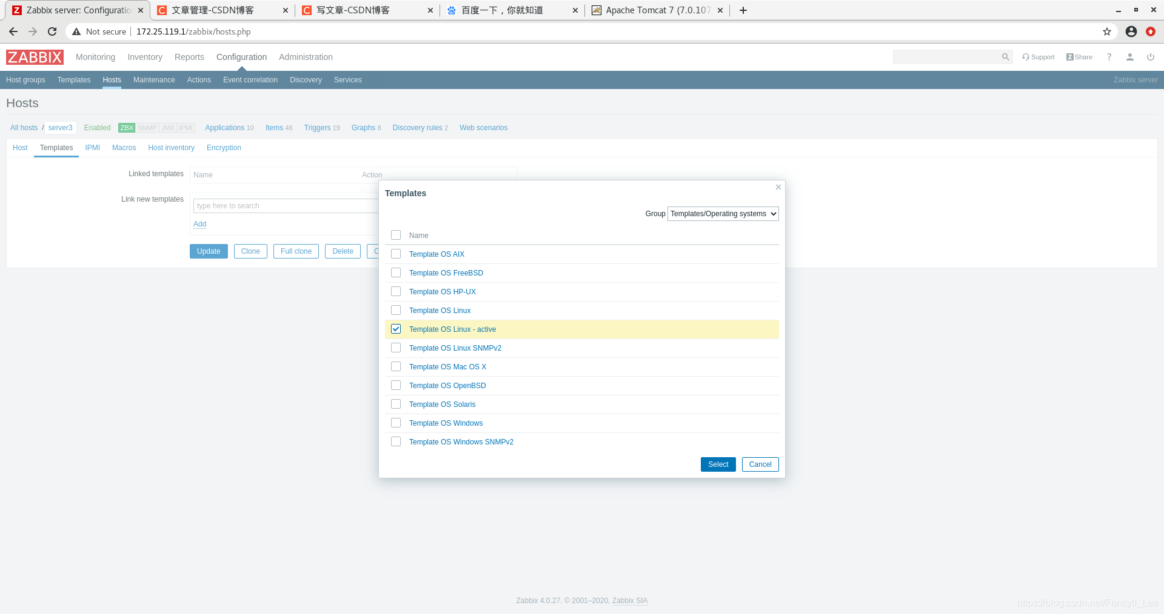Focus the type here to search field
Screen dimensions: 1164x614
click(286, 206)
